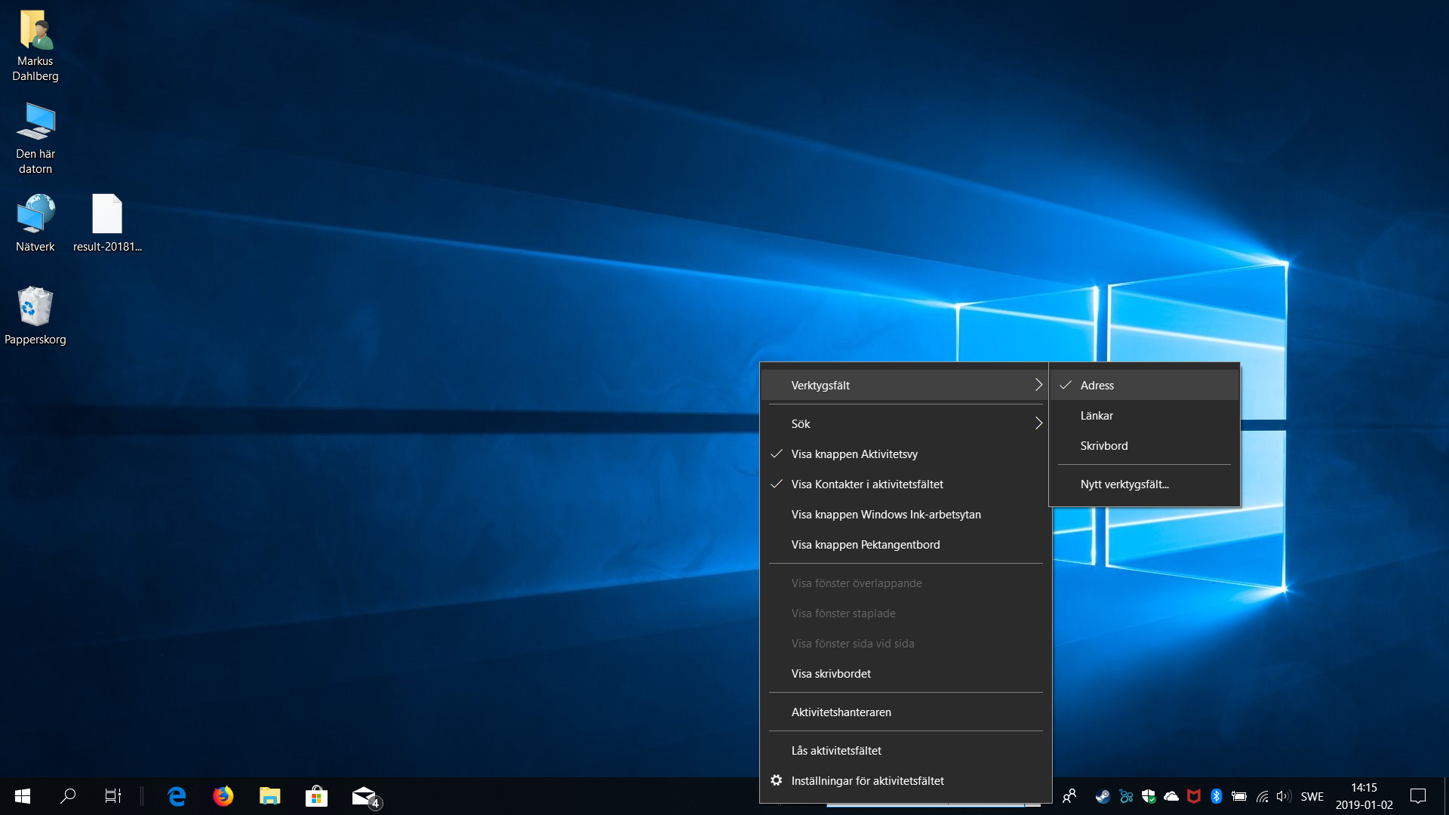This screenshot has height=815, width=1449.
Task: Uncheck Visa Kontakter i aktivitetsfältet
Action: [x=867, y=484]
